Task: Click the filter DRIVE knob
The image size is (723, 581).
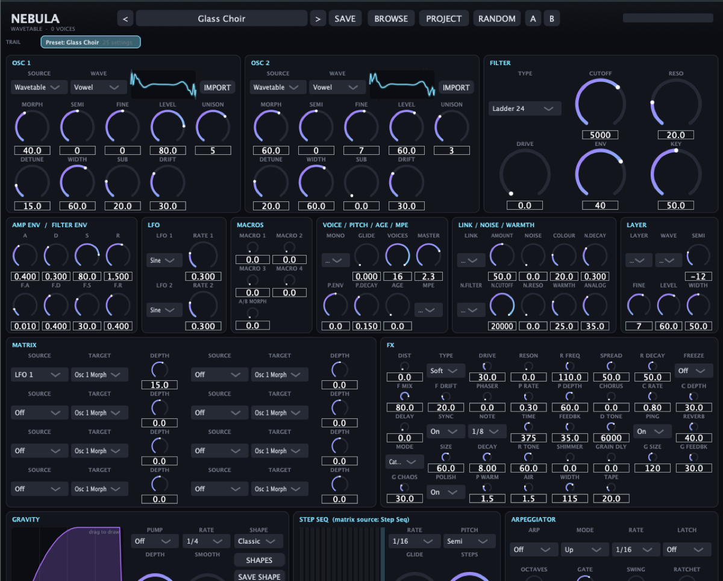Action: click(525, 174)
